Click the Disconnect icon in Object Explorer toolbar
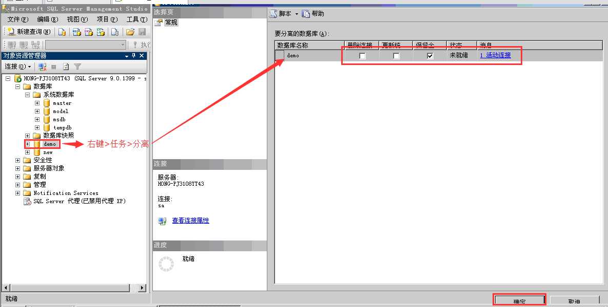This screenshot has width=608, height=307. [x=42, y=67]
